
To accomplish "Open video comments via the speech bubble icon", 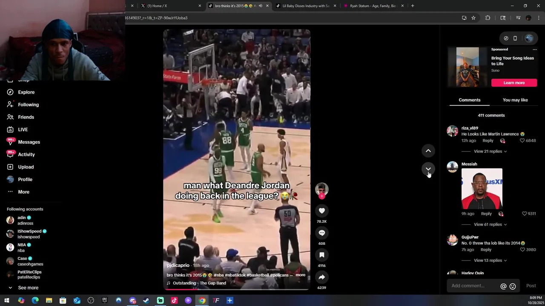I will point(322,233).
